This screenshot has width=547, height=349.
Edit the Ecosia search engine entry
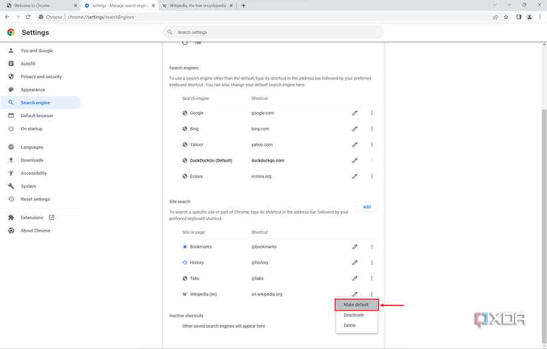pos(355,176)
